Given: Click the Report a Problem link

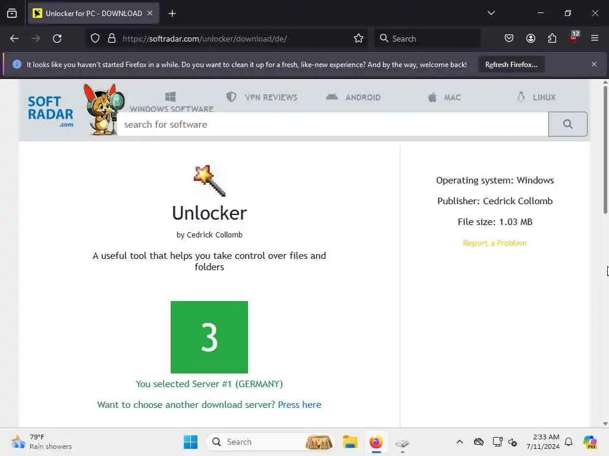Looking at the screenshot, I should [x=494, y=243].
